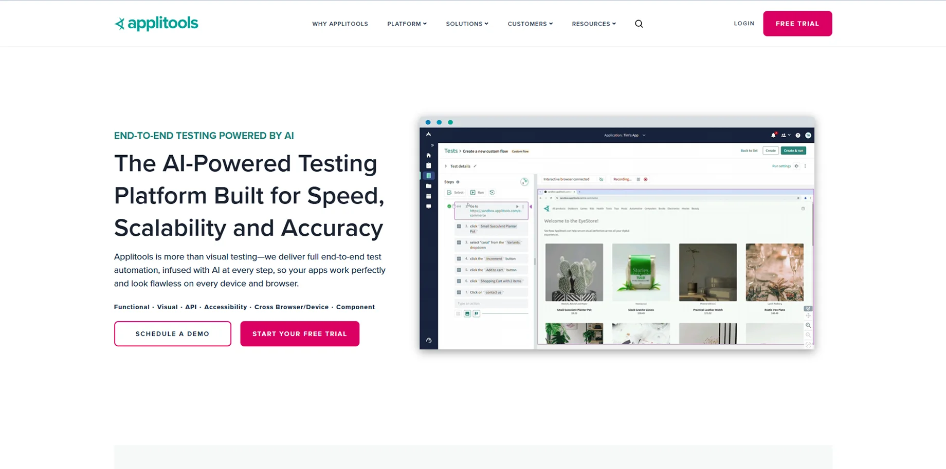Image resolution: width=946 pixels, height=469 pixels.
Task: Open the notifications bell in the demo app
Action: pos(773,136)
